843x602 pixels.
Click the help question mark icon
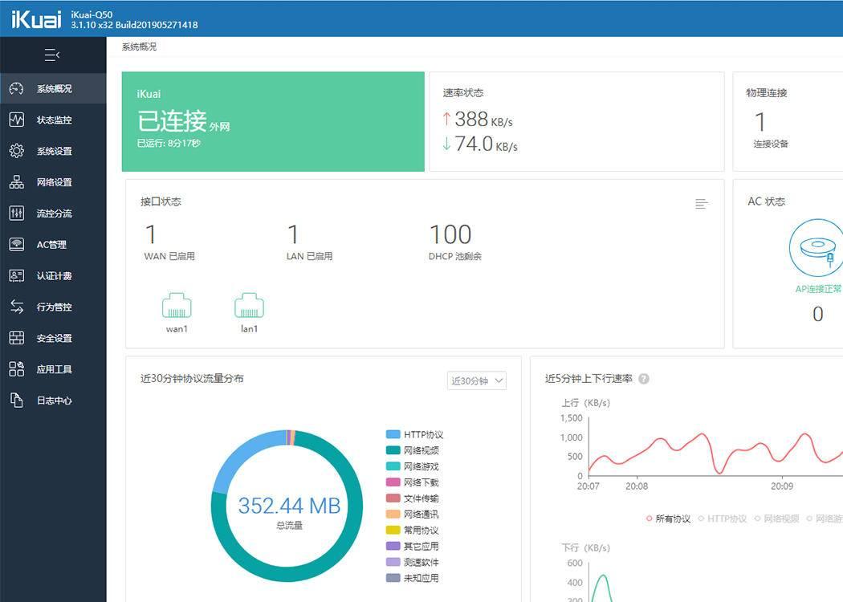point(643,379)
